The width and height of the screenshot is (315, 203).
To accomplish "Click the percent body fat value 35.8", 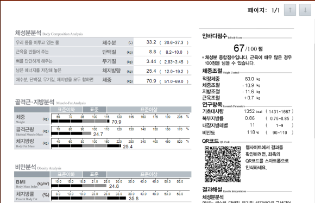I will pyautogui.click(x=134, y=199).
